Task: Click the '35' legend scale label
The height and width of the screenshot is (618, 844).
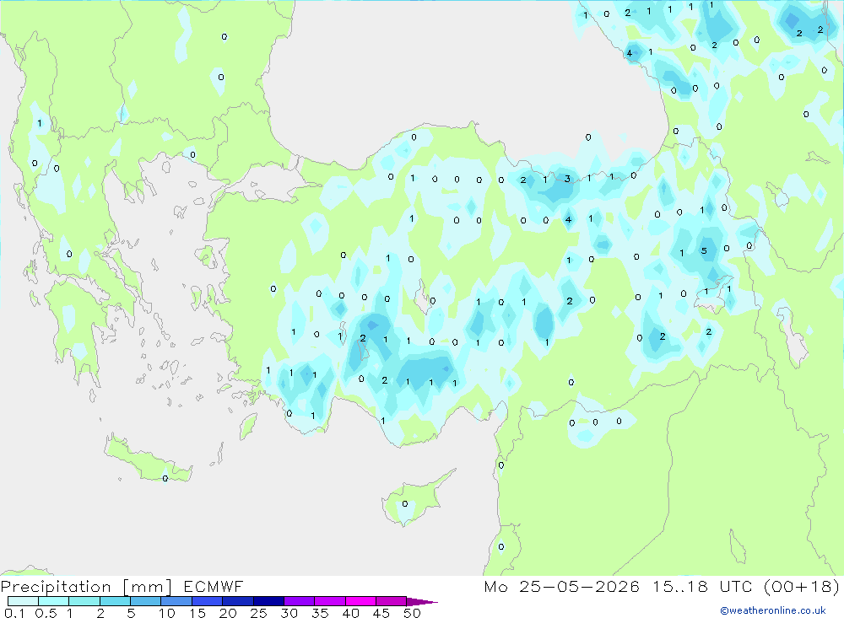Action: click(x=320, y=613)
